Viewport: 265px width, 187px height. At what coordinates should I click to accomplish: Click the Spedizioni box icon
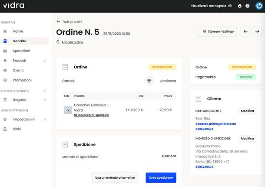tap(5, 51)
